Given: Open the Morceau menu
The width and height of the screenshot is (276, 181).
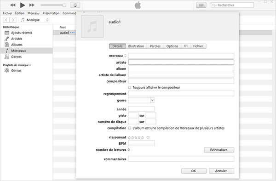Looking at the screenshot, I should tap(34, 13).
